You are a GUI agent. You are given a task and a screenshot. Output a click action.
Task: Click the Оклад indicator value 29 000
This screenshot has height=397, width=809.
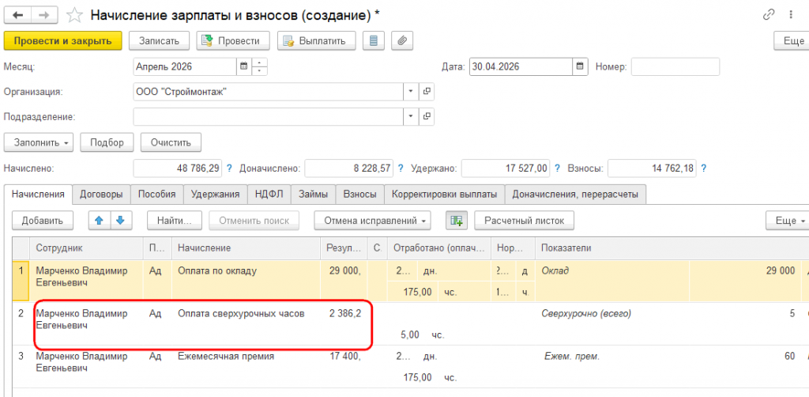[780, 271]
